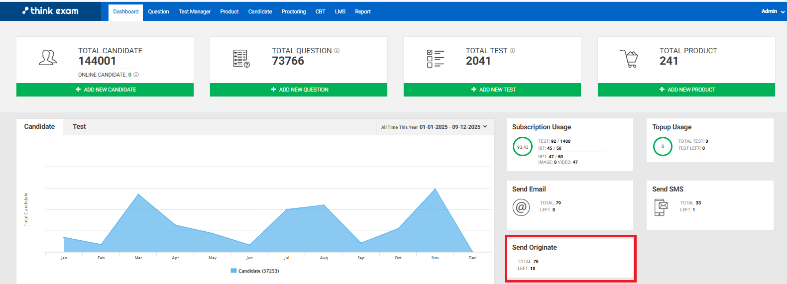Click the Total Product shopping cart icon
The width and height of the screenshot is (787, 284).
629,59
